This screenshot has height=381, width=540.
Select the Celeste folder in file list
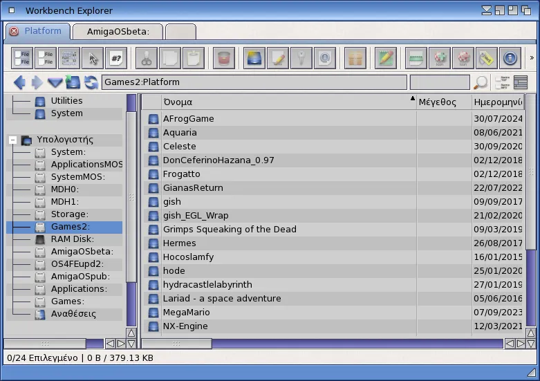pos(179,147)
